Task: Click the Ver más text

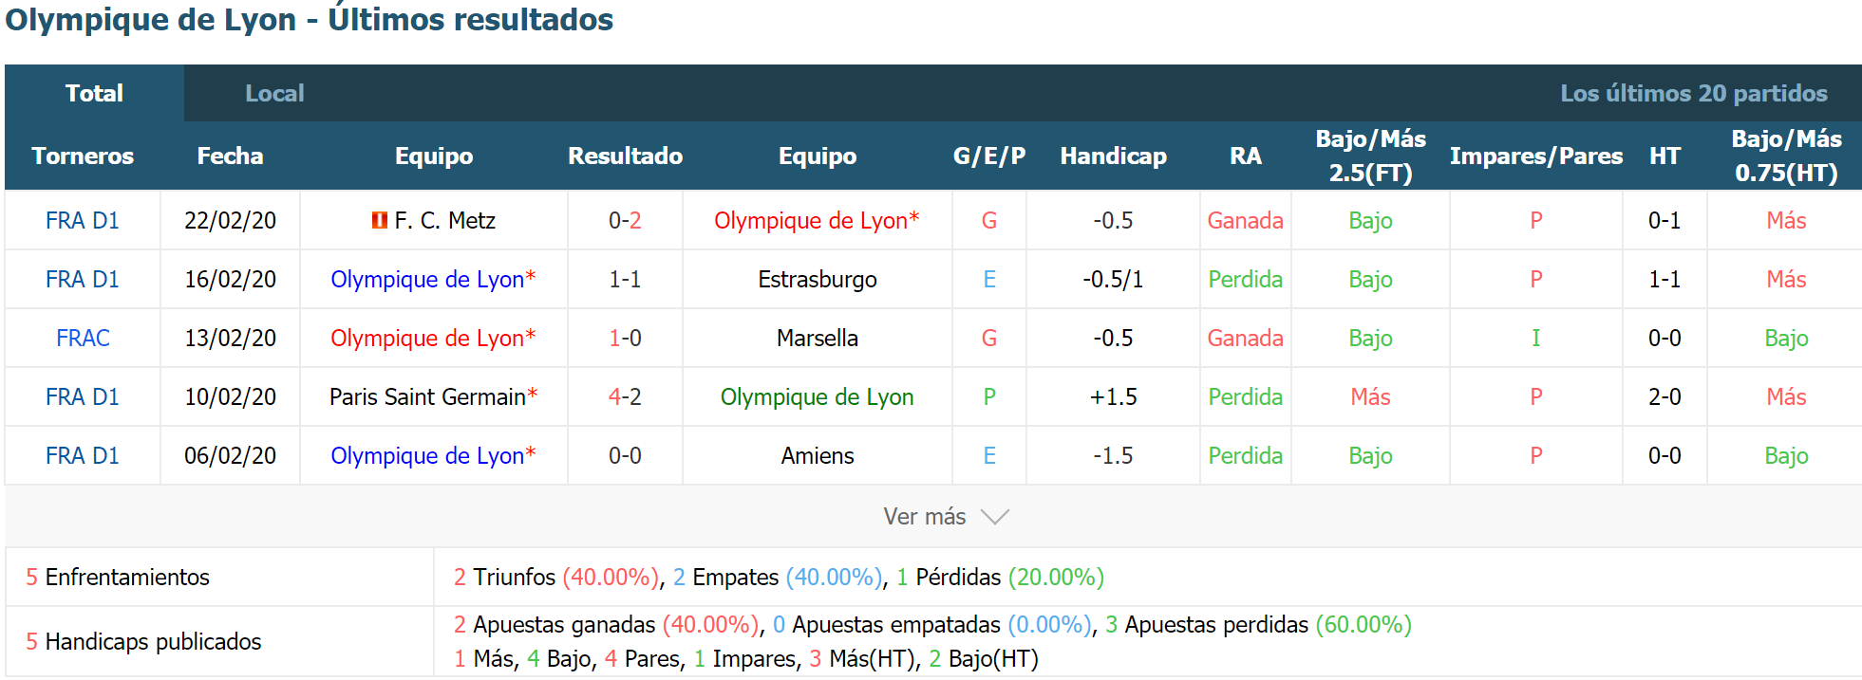Action: point(924,517)
